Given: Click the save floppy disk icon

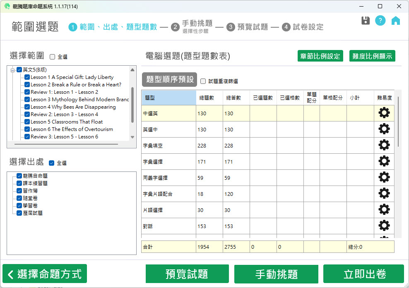Looking at the screenshot, I should coord(366,20).
